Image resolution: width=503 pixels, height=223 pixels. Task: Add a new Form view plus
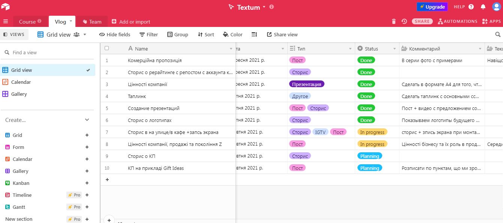click(87, 147)
